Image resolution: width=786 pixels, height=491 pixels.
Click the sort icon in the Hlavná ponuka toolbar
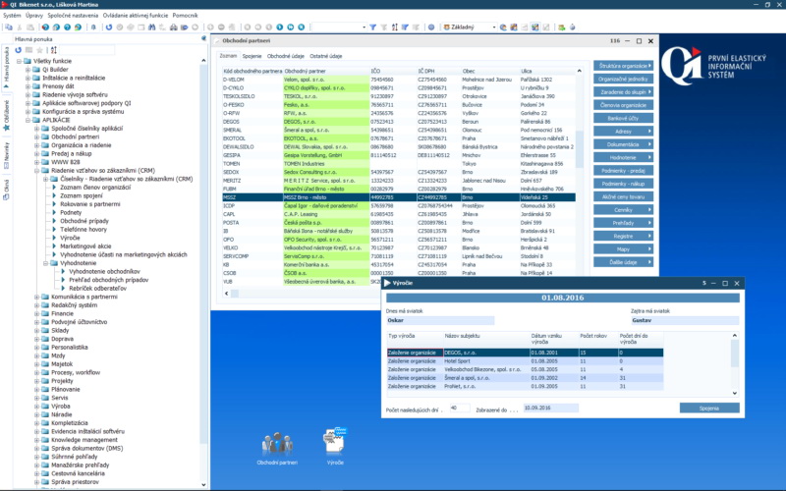click(x=54, y=50)
